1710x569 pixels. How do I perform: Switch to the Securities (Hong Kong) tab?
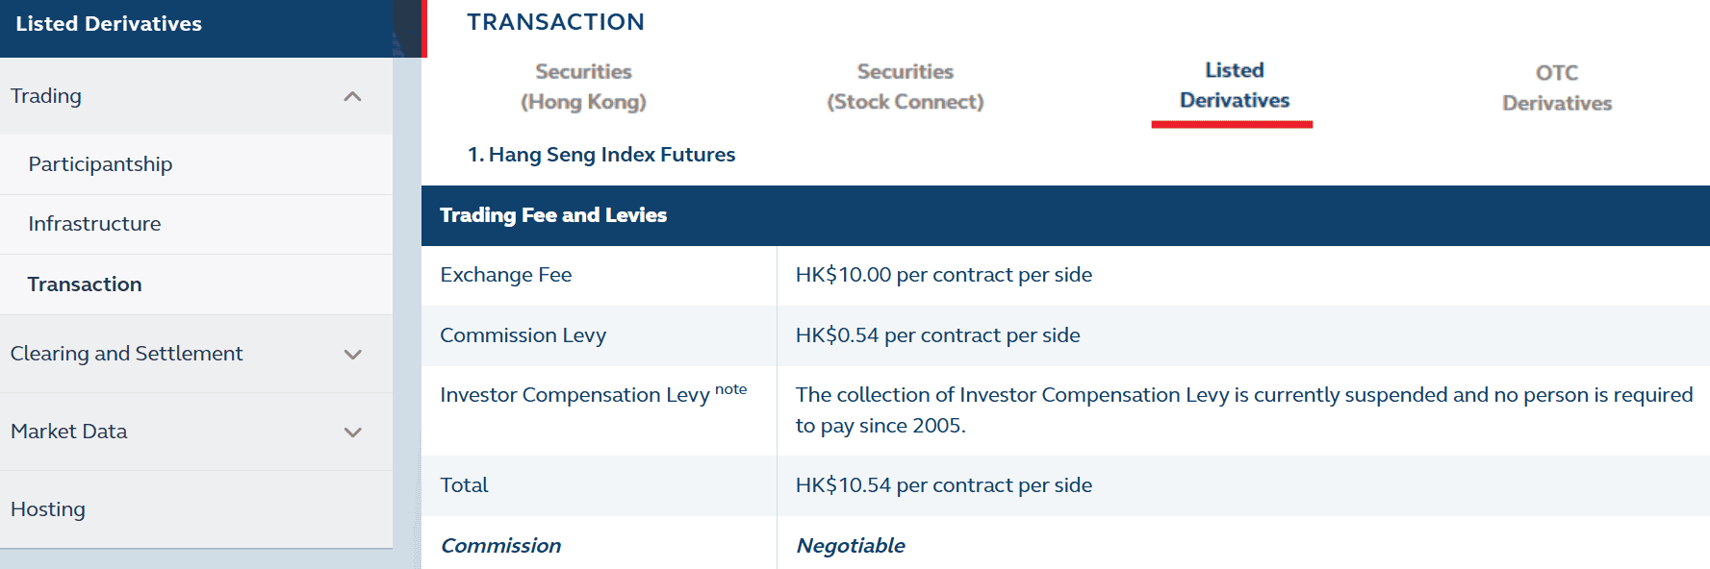point(583,87)
